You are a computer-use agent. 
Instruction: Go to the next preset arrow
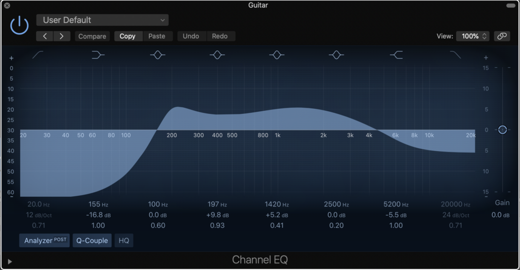tap(61, 36)
